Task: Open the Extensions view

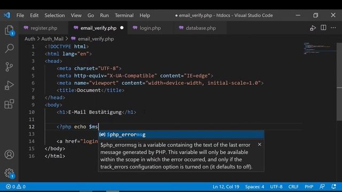Action: click(9, 104)
